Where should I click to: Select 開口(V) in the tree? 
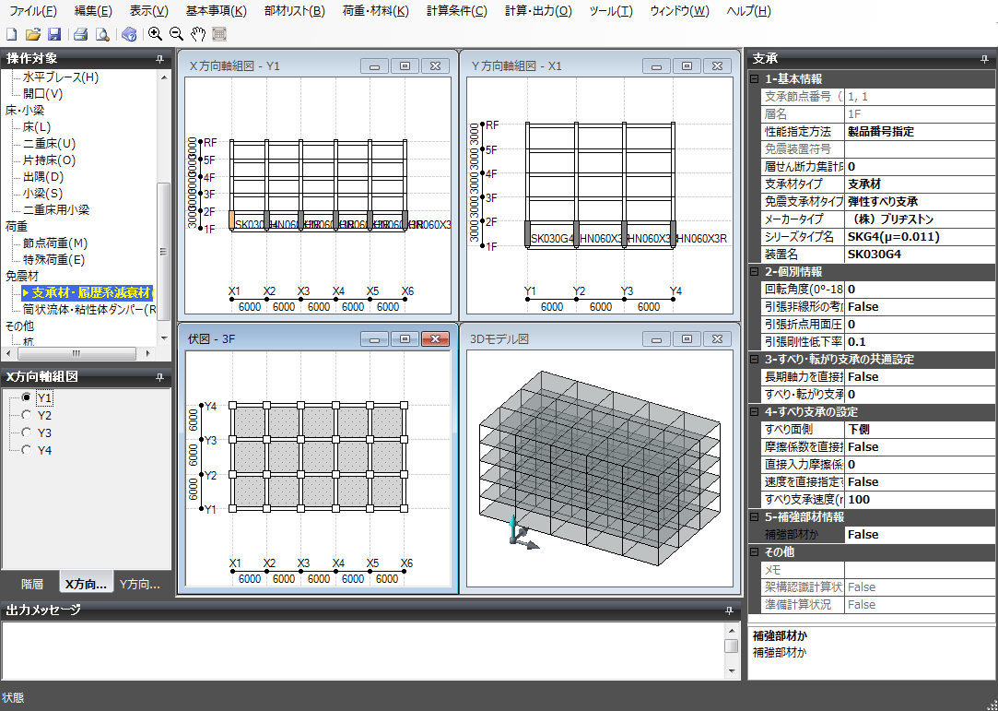point(43,94)
